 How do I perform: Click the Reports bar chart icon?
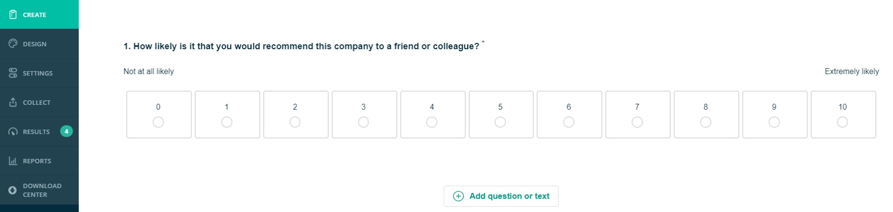click(x=13, y=161)
